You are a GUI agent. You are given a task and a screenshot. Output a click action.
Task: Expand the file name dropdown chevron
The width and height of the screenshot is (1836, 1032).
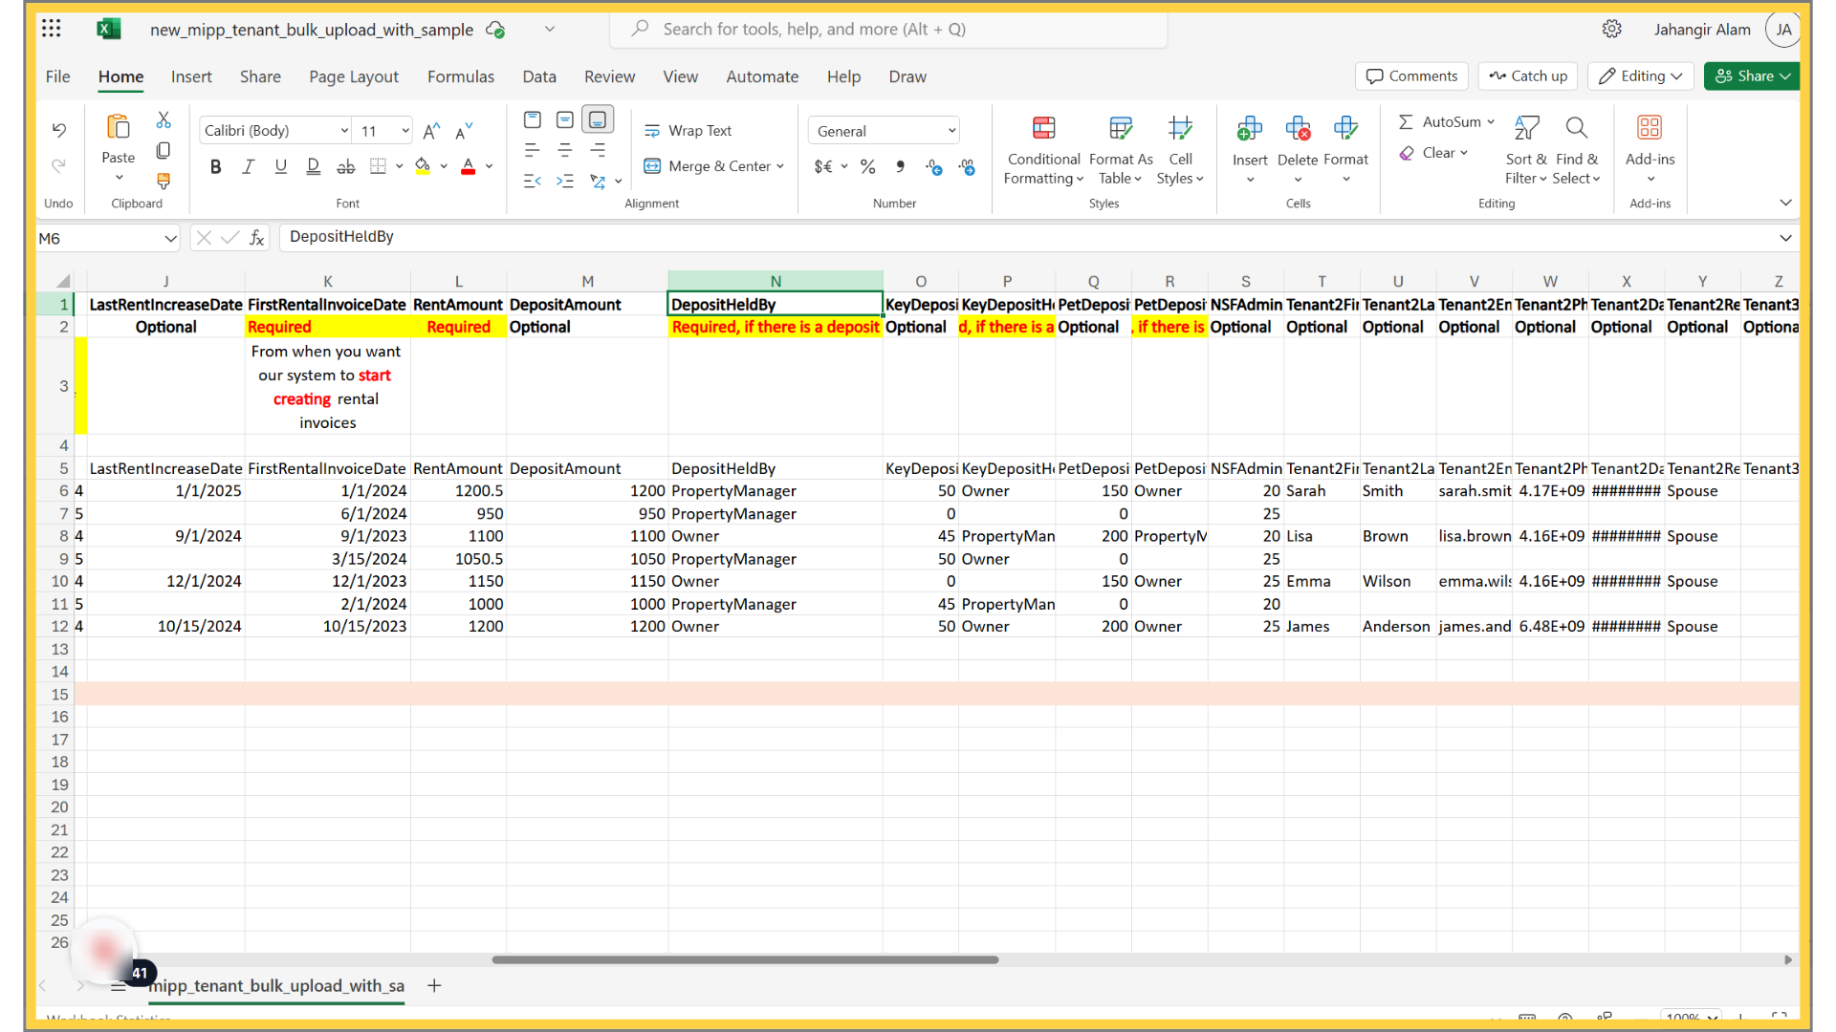(x=550, y=29)
